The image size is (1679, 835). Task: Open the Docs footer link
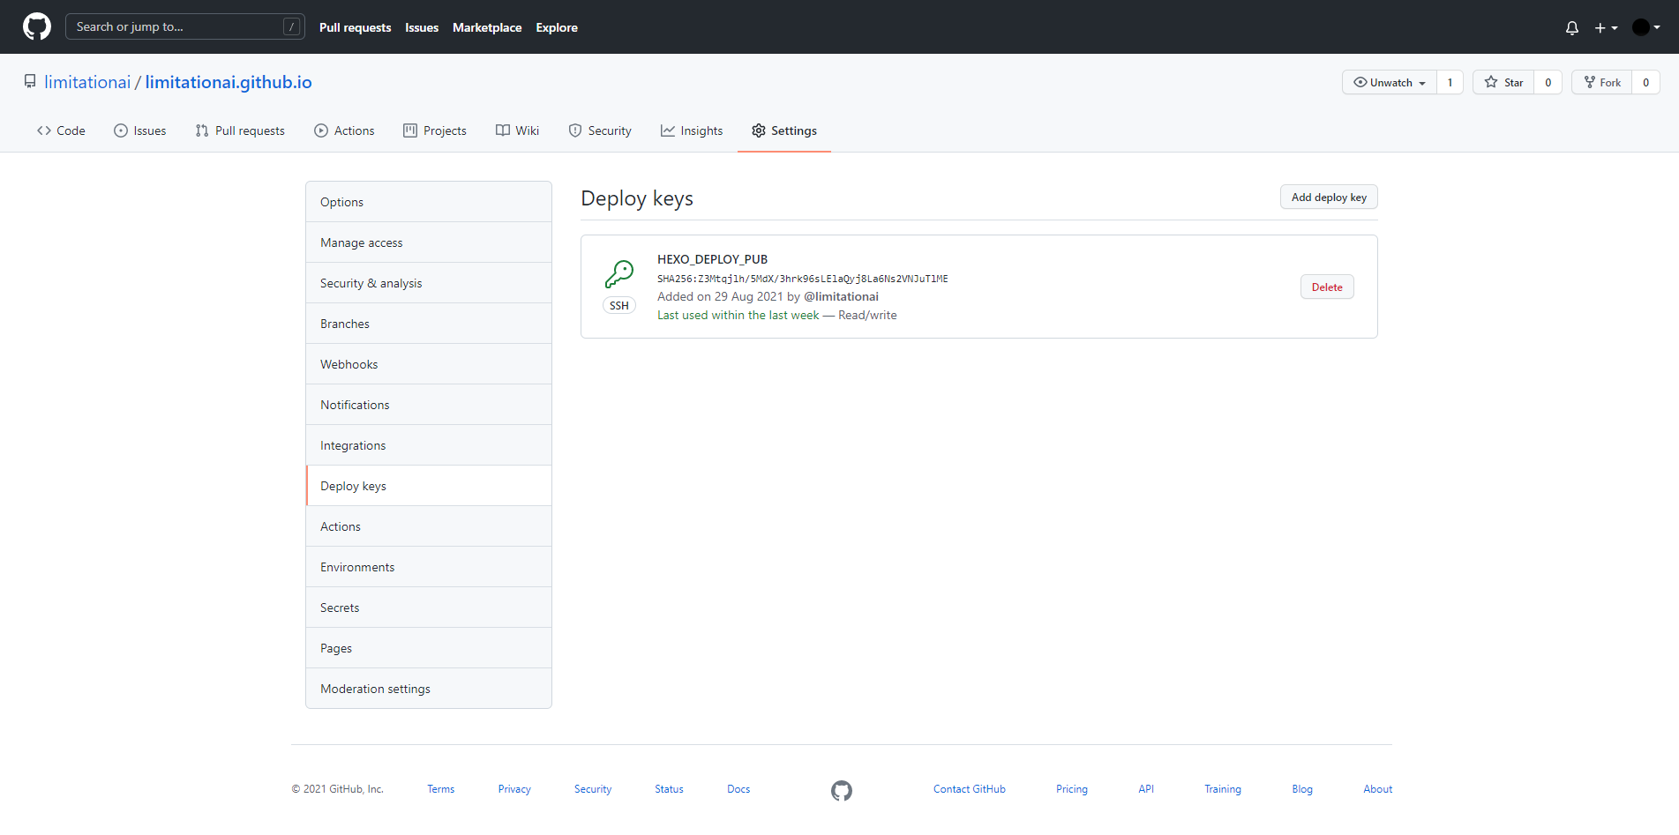point(738,789)
